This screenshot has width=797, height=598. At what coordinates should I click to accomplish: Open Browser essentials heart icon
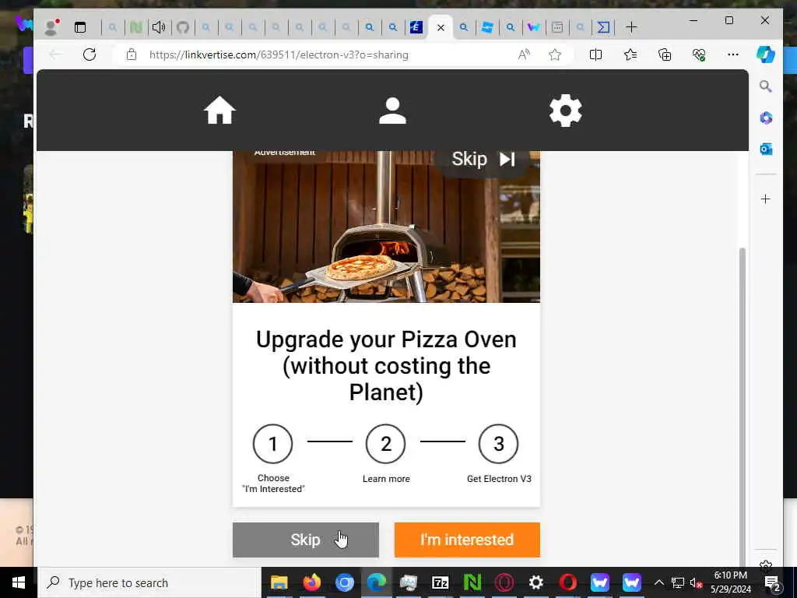tap(700, 55)
